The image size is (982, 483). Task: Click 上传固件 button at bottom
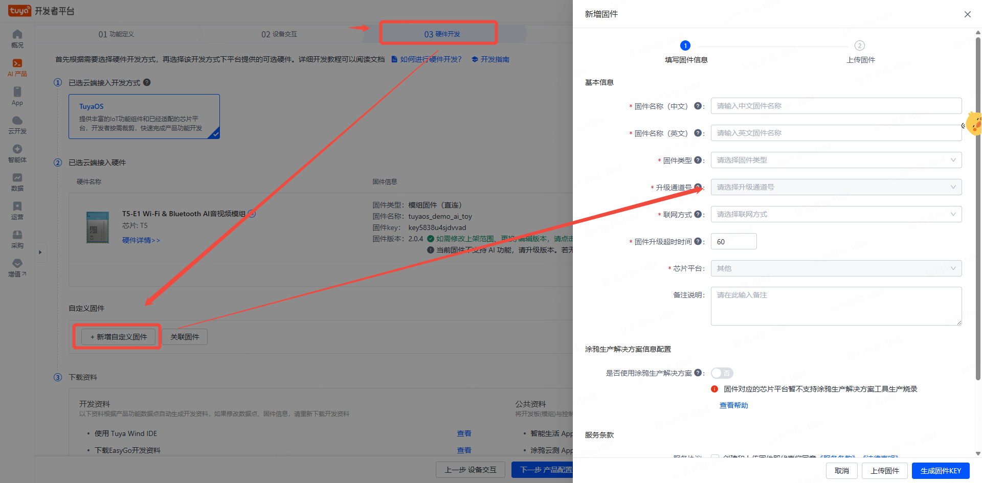point(885,471)
